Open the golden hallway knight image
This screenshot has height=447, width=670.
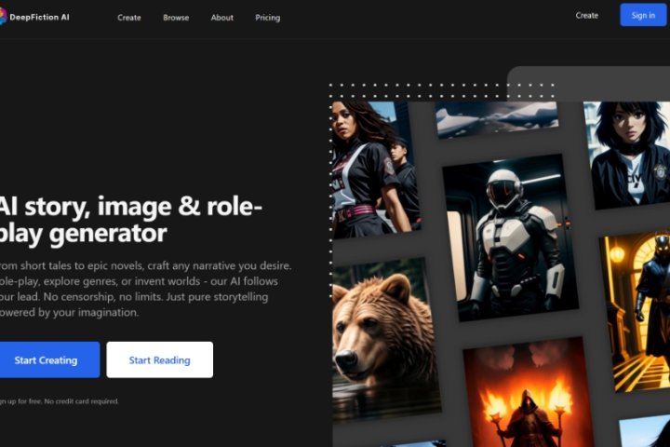click(x=636, y=311)
